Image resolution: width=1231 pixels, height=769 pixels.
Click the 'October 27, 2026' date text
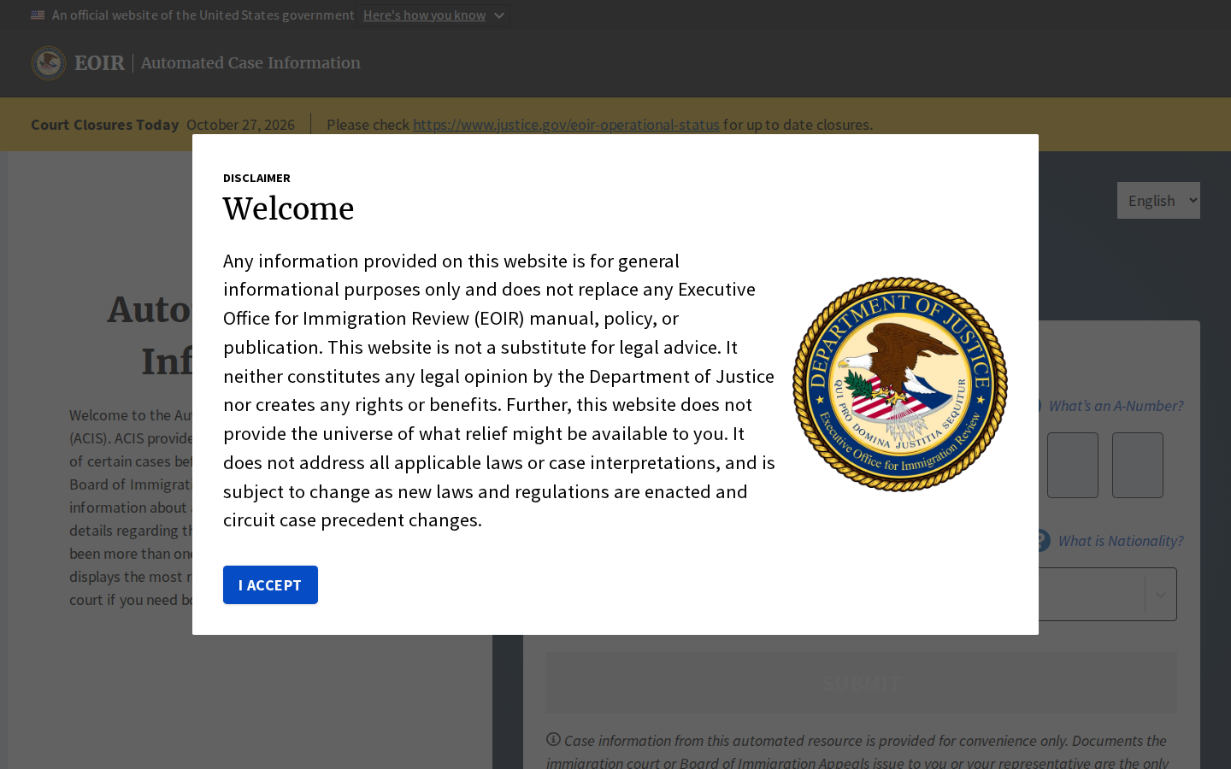240,125
